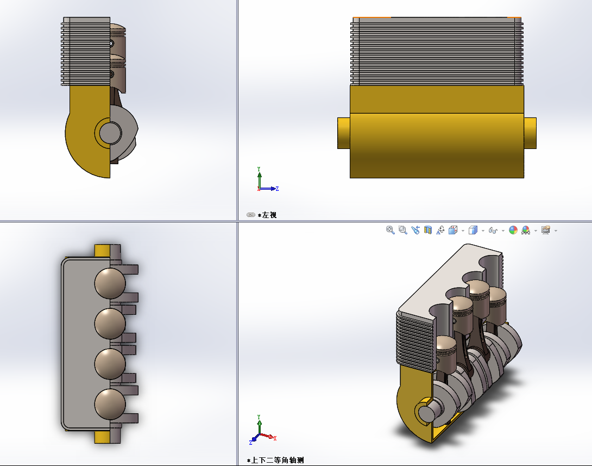592x466 pixels.
Task: Click the coordinate triad in the isometric viewport
Action: tap(263, 430)
